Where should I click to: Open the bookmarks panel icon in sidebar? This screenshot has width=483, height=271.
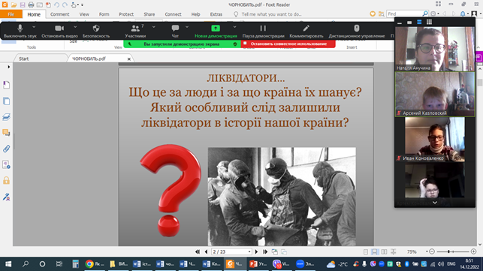6,85
